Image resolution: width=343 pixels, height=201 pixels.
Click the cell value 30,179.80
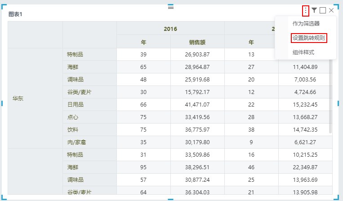pos(197,142)
